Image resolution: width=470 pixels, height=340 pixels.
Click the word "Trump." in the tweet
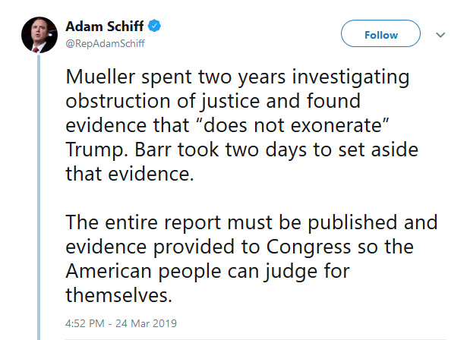(96, 150)
